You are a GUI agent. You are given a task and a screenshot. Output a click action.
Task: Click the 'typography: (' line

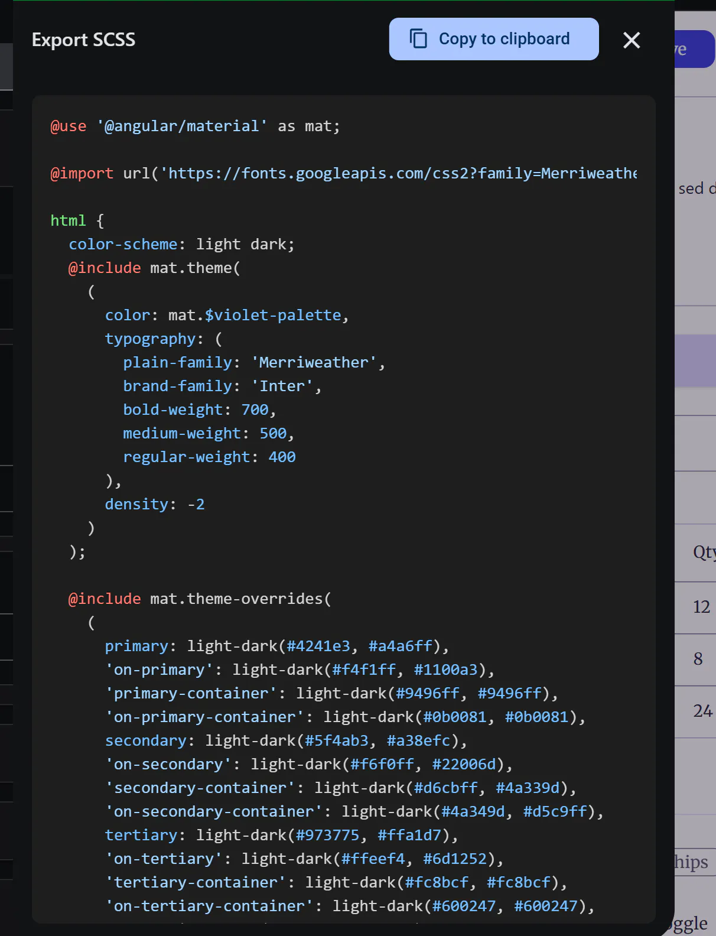click(164, 339)
